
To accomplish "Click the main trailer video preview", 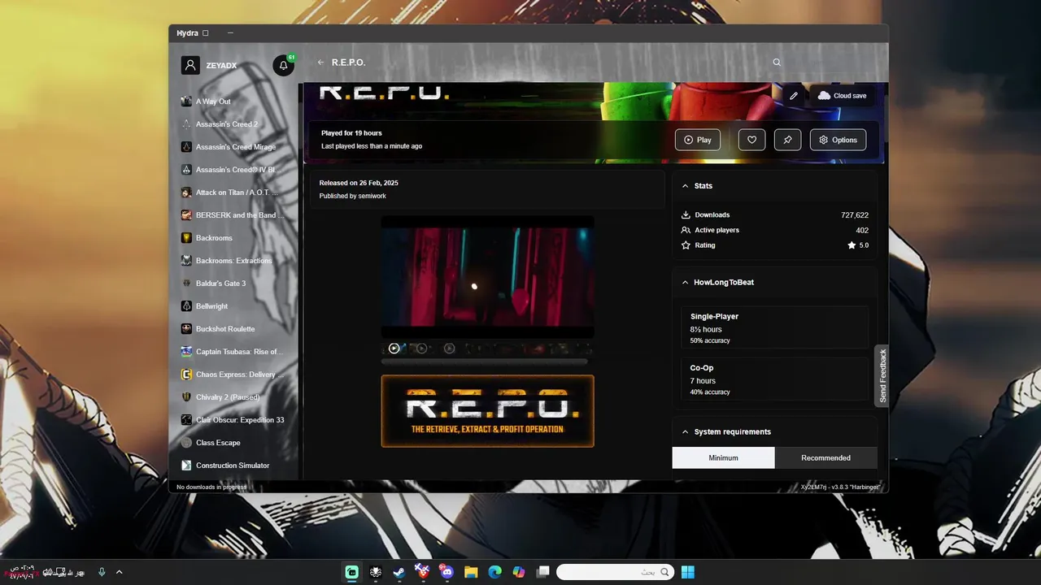I will (x=488, y=277).
